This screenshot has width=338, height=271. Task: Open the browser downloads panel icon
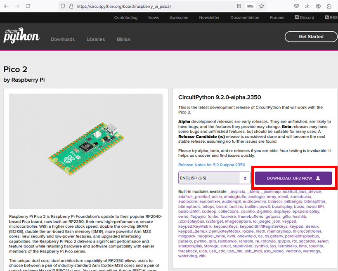(307, 6)
